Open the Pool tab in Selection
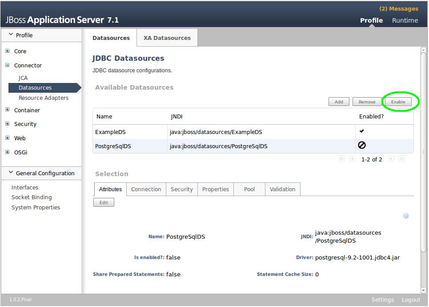 [249, 189]
